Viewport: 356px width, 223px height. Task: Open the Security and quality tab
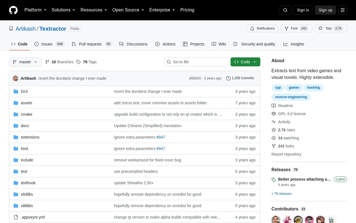pyautogui.click(x=254, y=44)
